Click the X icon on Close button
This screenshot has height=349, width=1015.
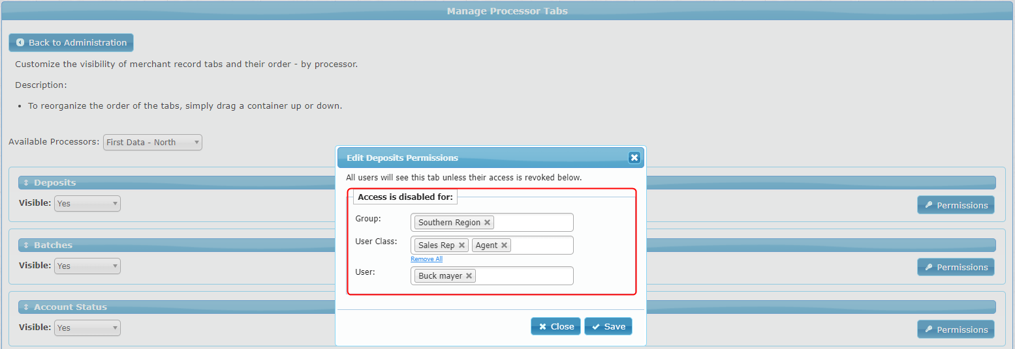point(542,327)
